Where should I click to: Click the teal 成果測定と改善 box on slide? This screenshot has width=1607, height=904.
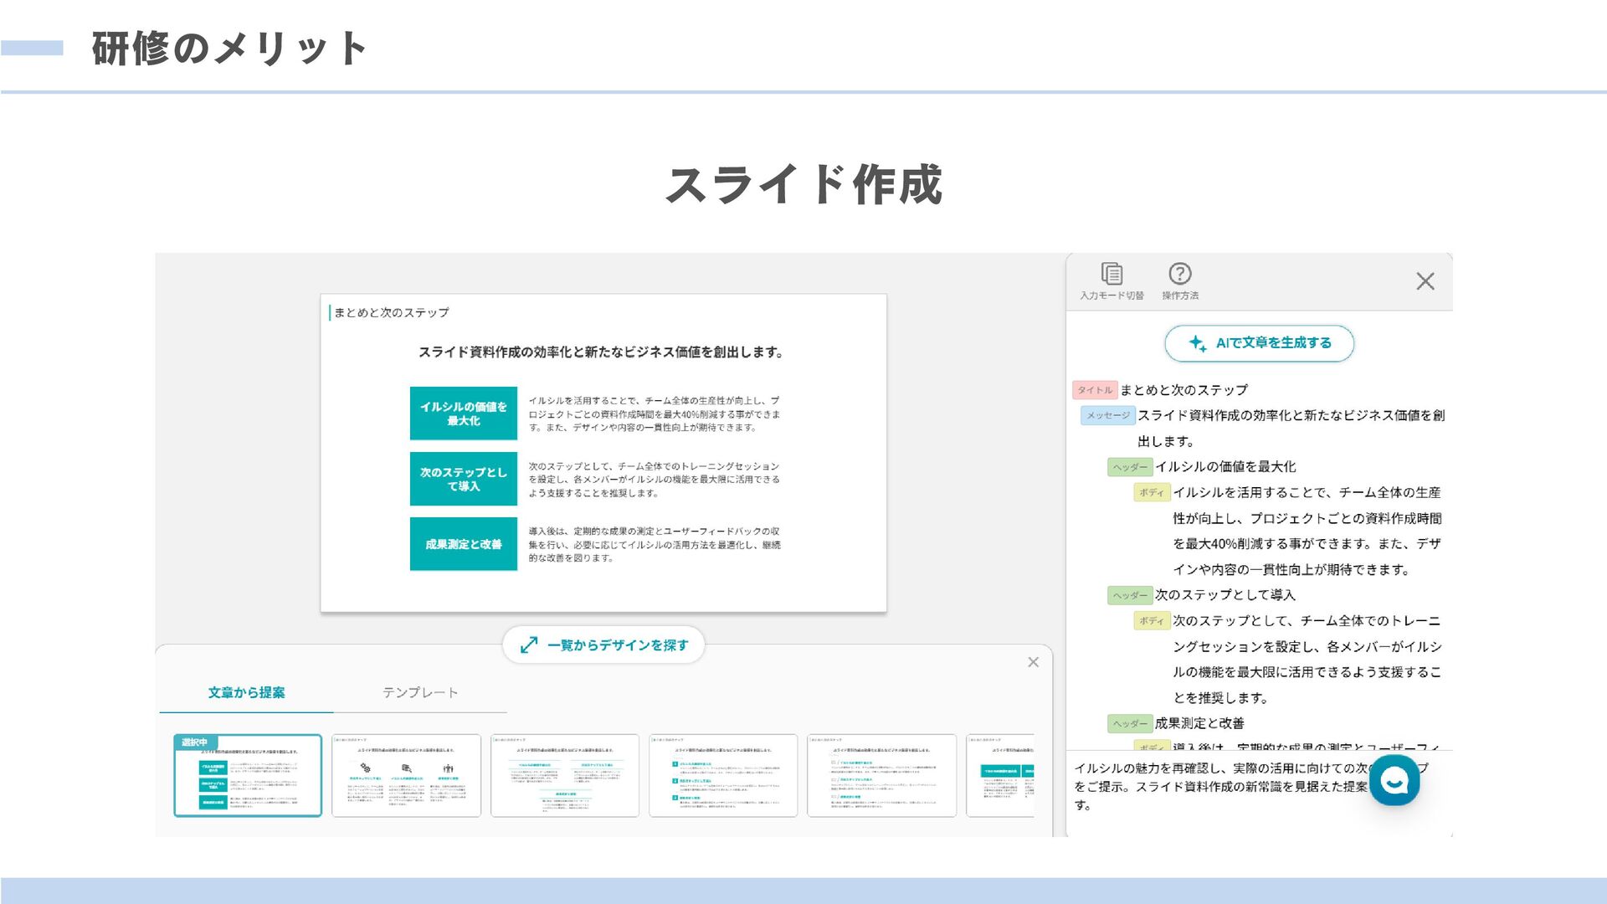[464, 544]
